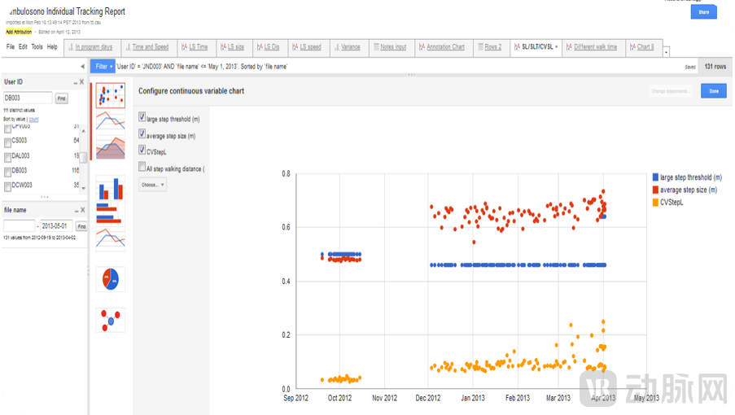This screenshot has height=415, width=735.
Task: Click red average step size legend swatch
Action: point(655,190)
